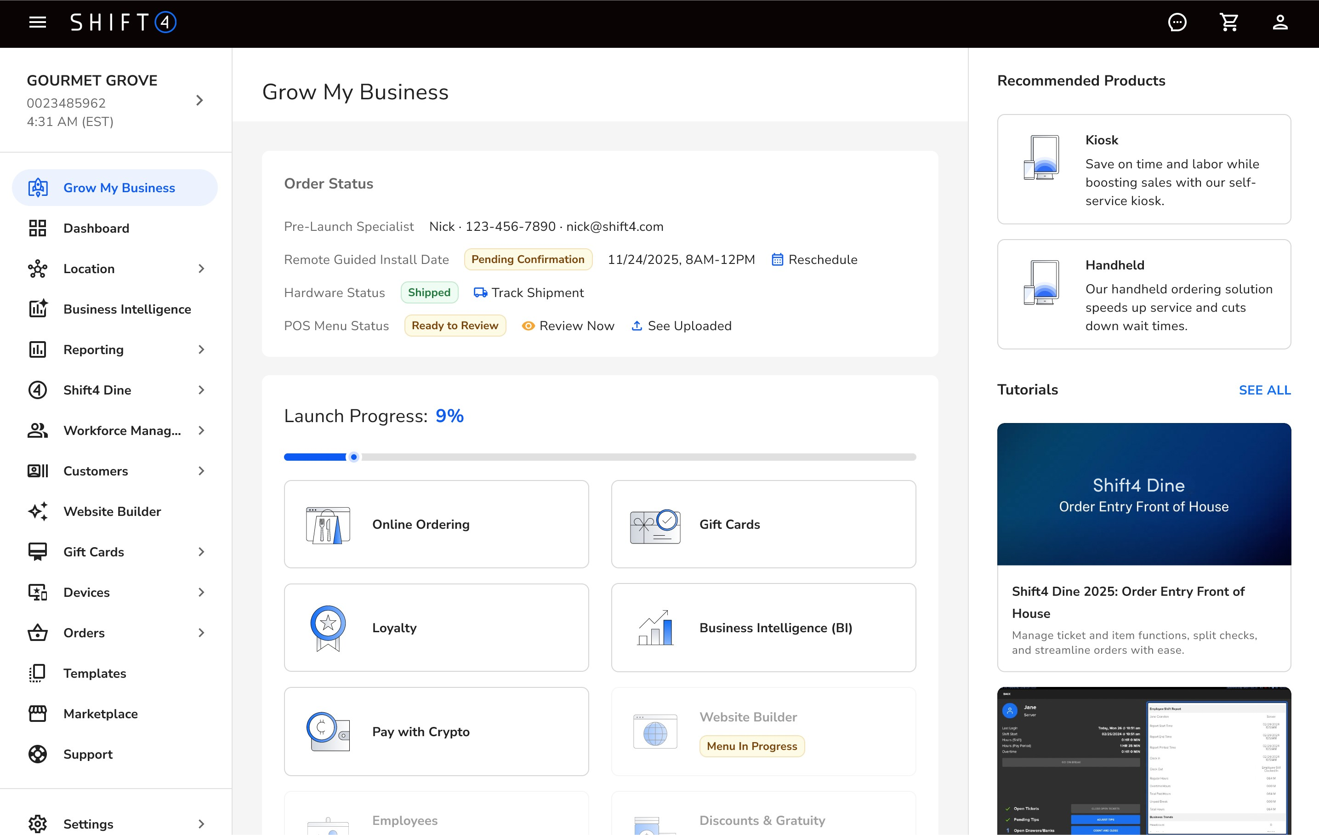Screen dimensions: 1319x835
Task: Open the employee shift report tutorial thumbnail
Action: point(1144,761)
